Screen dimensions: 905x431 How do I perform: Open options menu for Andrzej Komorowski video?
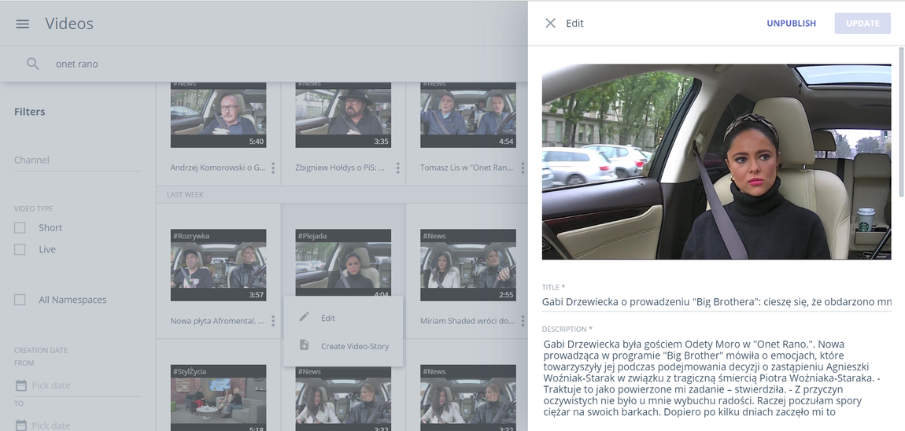pyautogui.click(x=273, y=168)
